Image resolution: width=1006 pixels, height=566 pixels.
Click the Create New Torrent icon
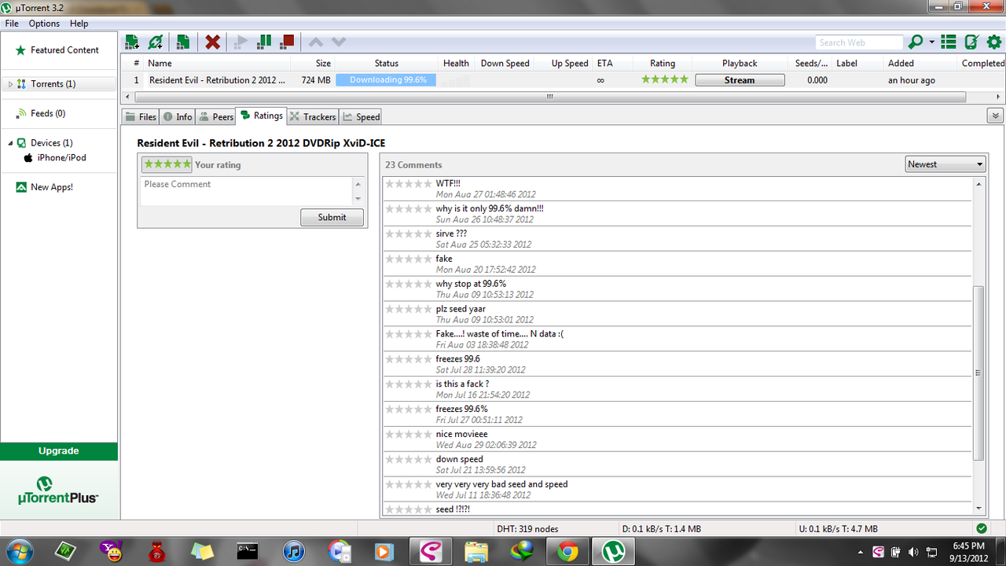(183, 42)
